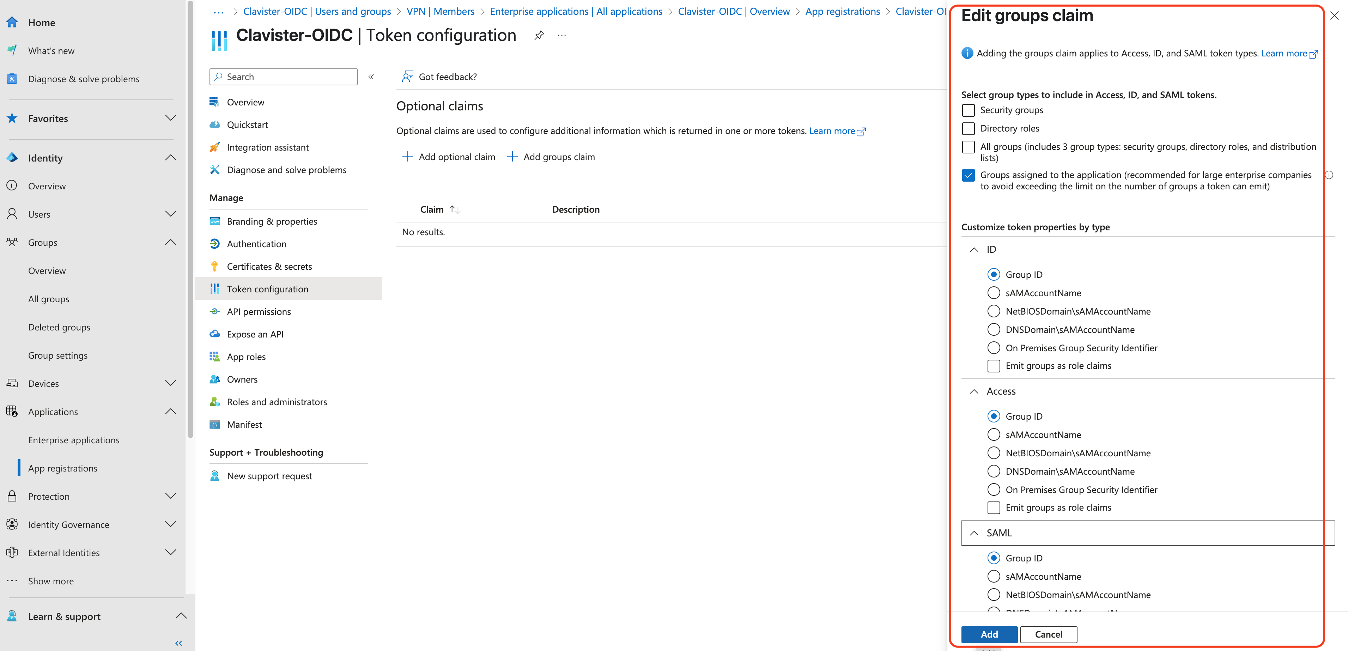Click the Favorites star icon

point(12,118)
